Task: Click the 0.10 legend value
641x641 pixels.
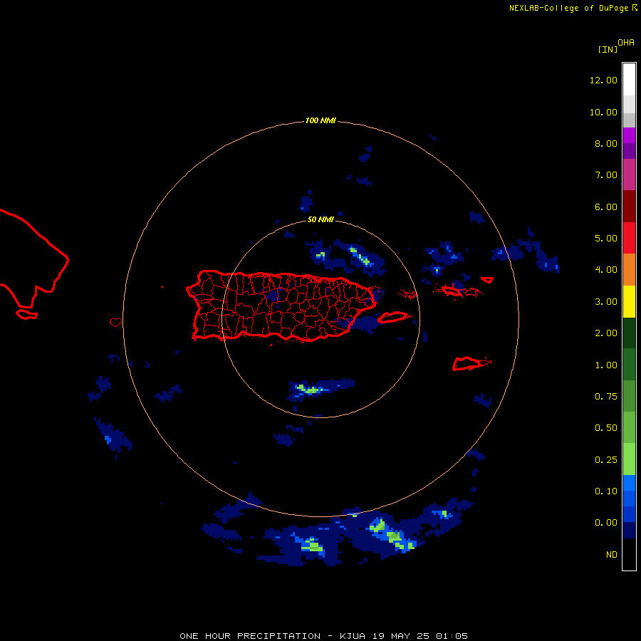Action: point(606,491)
